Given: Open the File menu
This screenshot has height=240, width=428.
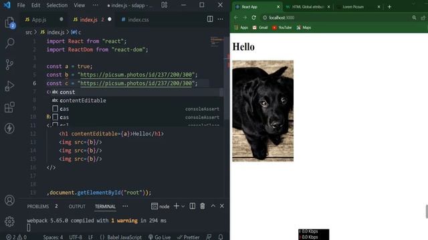Looking at the screenshot, I should pyautogui.click(x=21, y=5).
